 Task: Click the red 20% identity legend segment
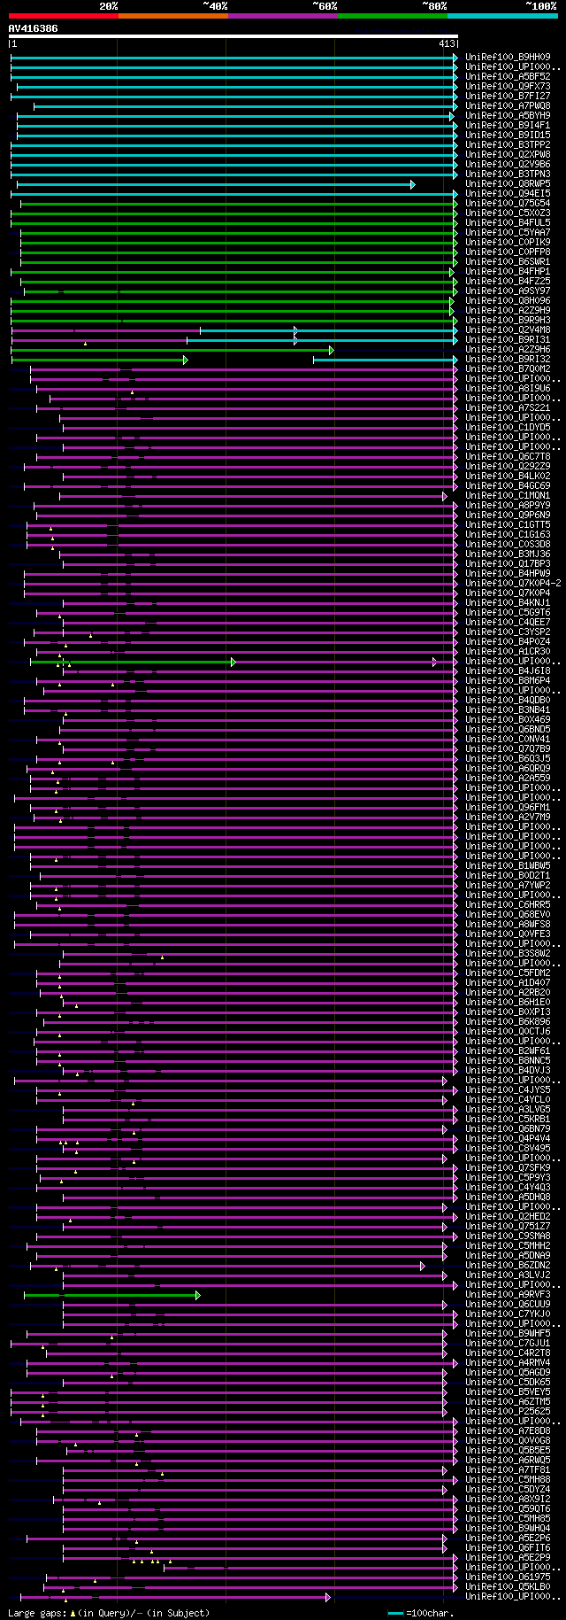tap(64, 16)
